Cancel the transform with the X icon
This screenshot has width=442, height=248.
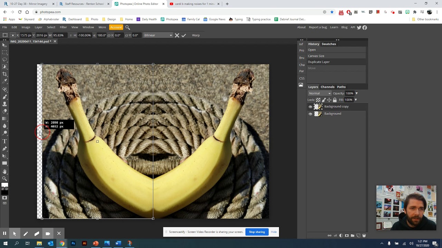[177, 35]
